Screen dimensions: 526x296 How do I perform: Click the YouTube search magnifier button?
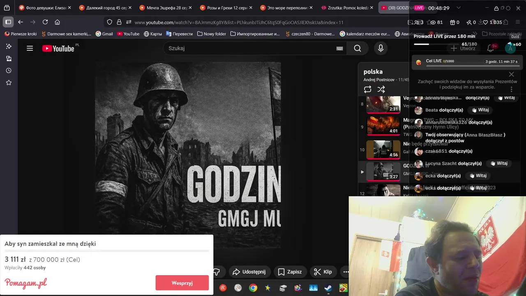tap(358, 49)
